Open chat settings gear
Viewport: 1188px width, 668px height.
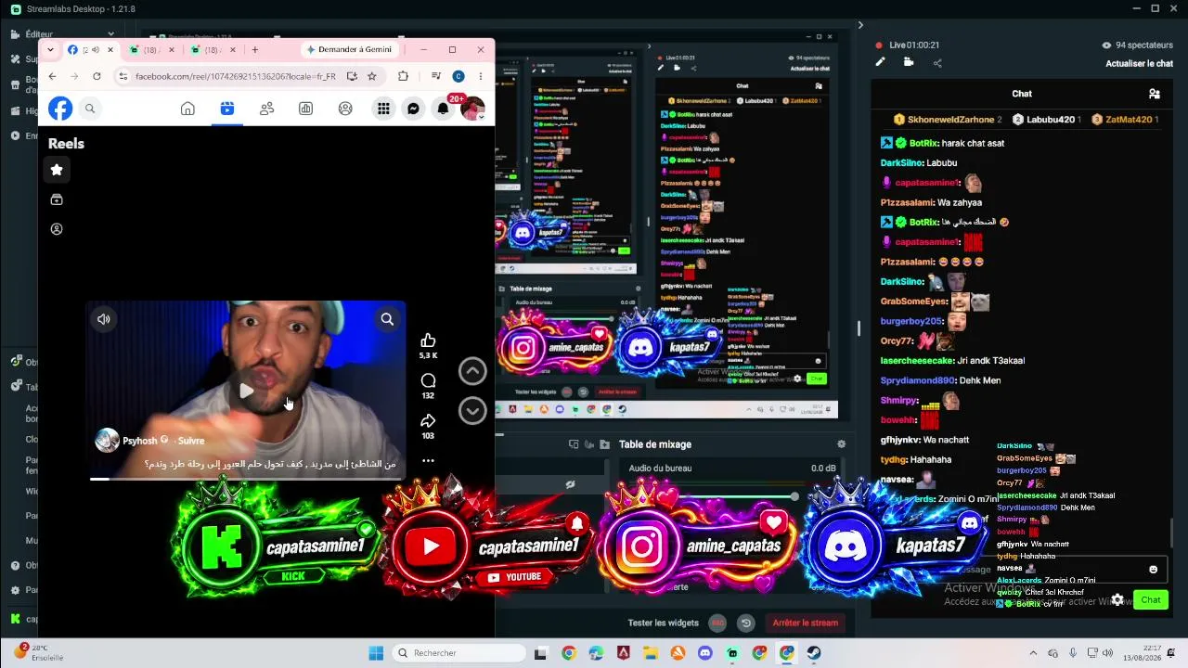pos(1117,599)
